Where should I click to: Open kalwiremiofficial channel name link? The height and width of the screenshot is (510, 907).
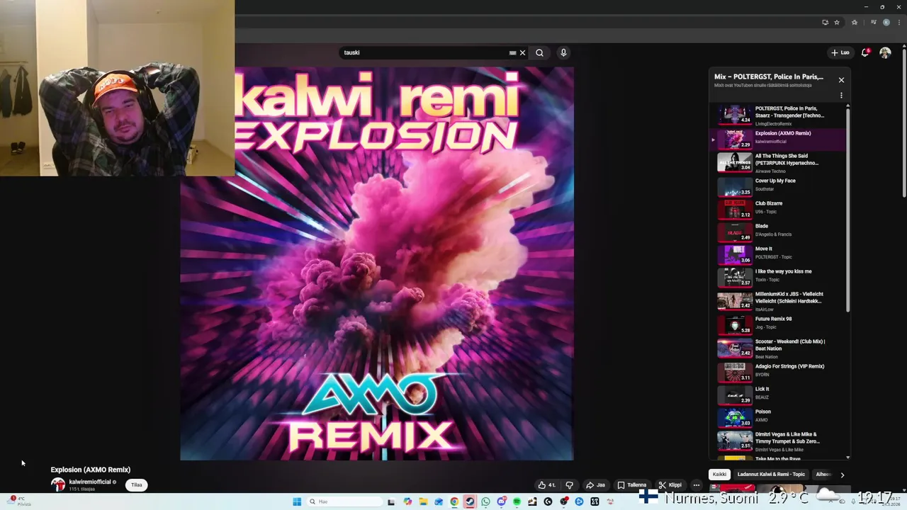pyautogui.click(x=90, y=482)
